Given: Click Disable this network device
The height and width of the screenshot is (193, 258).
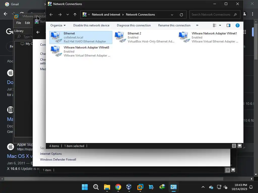Looking at the screenshot, I should point(91,25).
